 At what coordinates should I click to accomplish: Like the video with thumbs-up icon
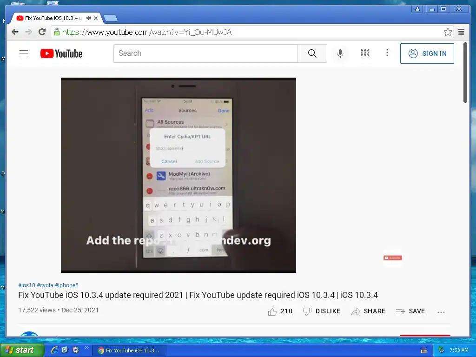click(272, 311)
